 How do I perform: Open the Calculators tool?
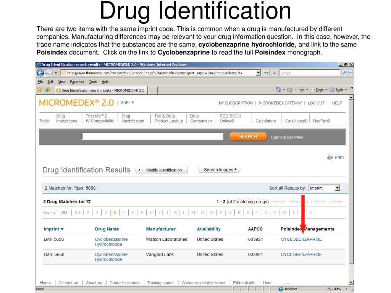(266, 121)
